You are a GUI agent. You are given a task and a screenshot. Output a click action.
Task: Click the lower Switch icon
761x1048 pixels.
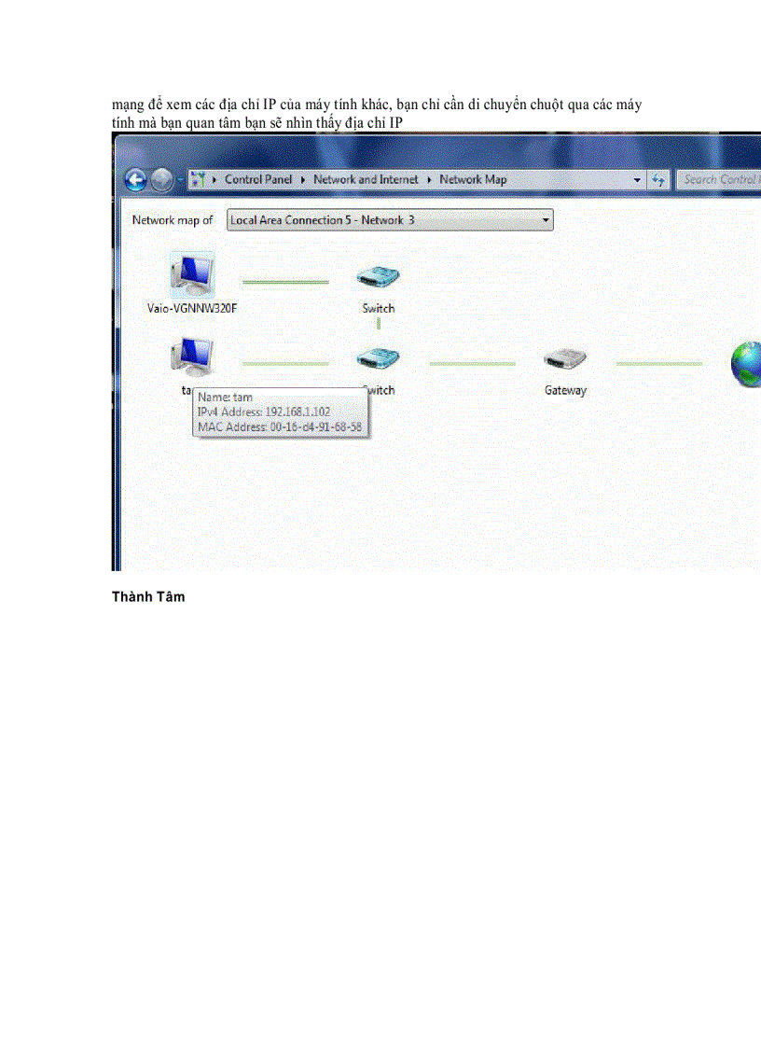377,357
